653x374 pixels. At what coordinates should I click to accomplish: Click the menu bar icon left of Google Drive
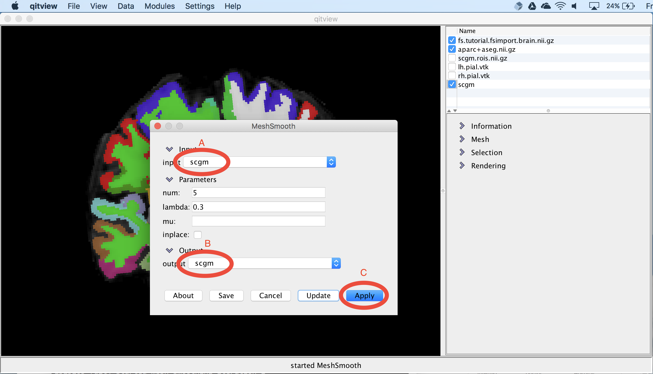click(518, 6)
